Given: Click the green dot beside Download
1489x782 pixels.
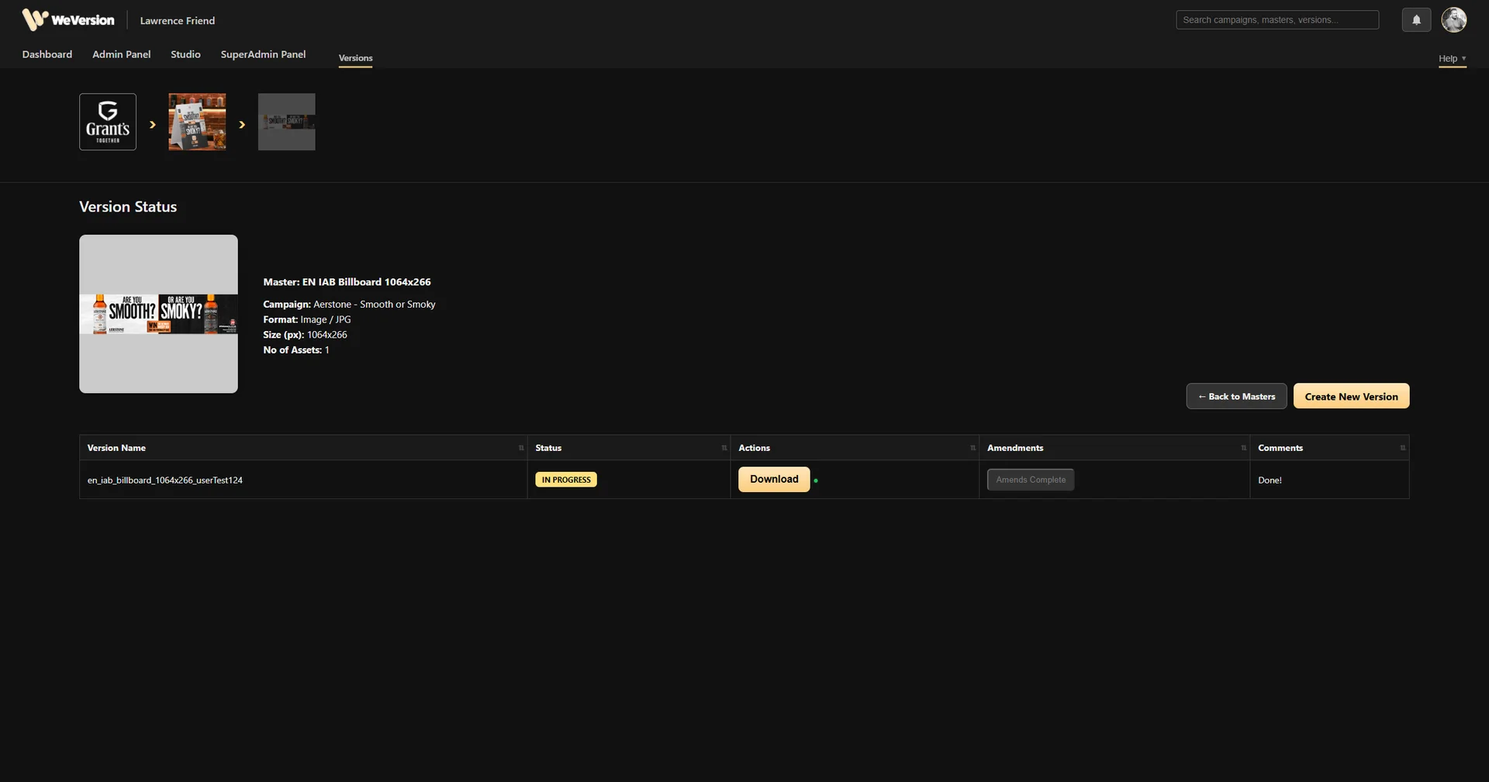Looking at the screenshot, I should click(816, 481).
